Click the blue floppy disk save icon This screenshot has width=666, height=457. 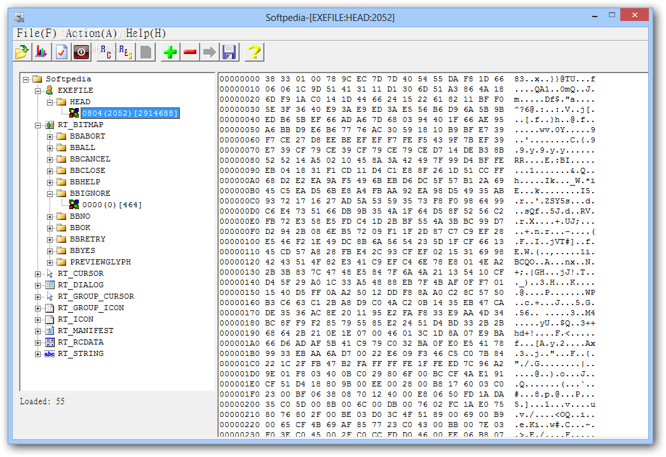click(x=229, y=52)
